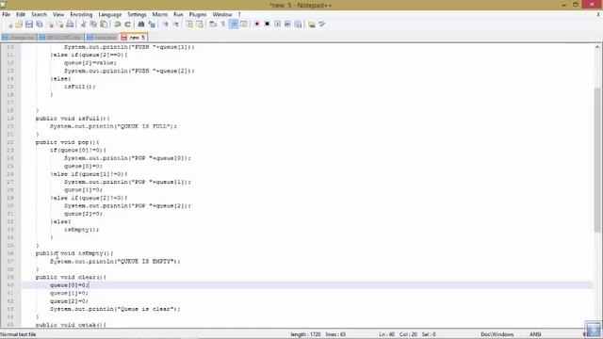Save the document with the floppy icon
Viewport: 603px width, 339px height.
click(x=29, y=24)
